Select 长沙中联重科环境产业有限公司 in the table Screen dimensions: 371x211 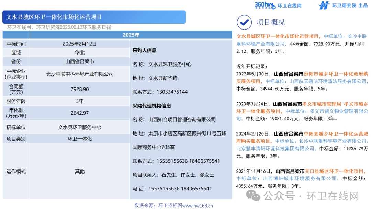[x=79, y=74]
